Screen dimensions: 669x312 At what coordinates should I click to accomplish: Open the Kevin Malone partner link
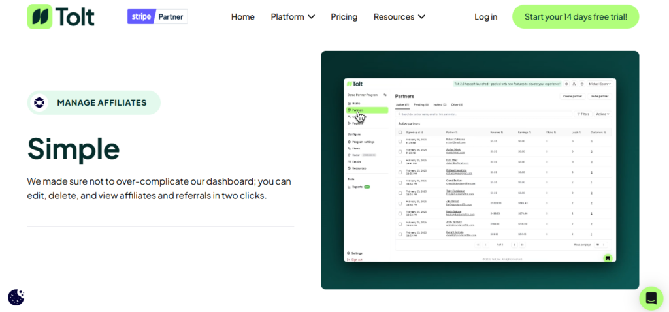[x=455, y=213]
